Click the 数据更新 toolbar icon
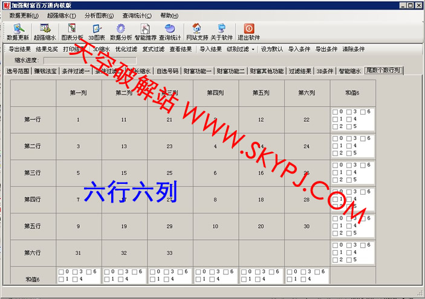The width and height of the screenshot is (425, 299). click(18, 32)
